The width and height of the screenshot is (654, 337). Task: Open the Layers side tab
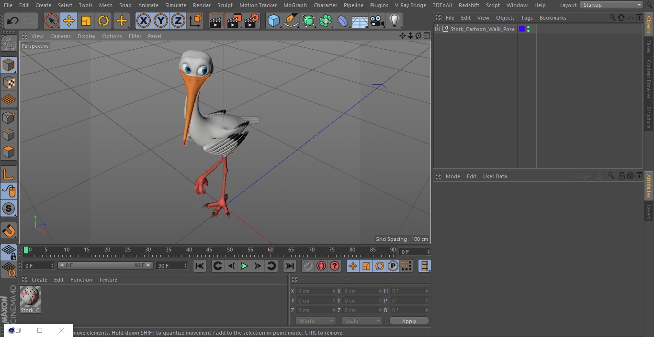pyautogui.click(x=649, y=212)
